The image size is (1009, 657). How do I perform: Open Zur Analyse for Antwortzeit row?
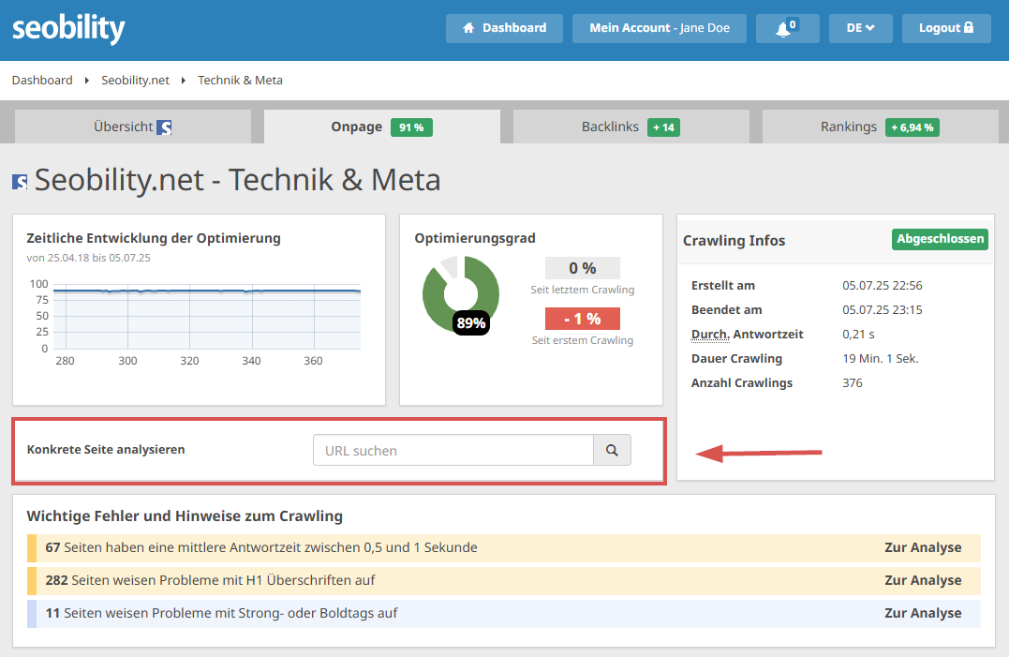tap(923, 547)
